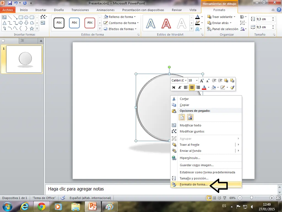Click shape fill bucket in mini toolbar

213,88
